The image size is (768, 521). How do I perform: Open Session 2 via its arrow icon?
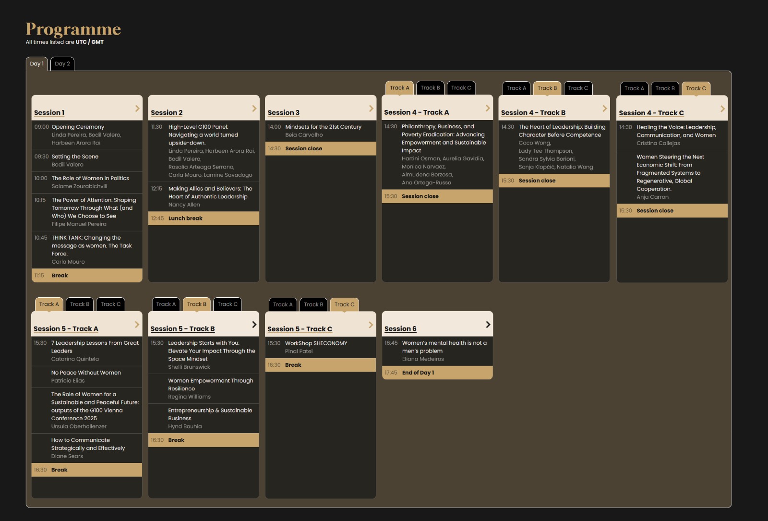(x=254, y=109)
